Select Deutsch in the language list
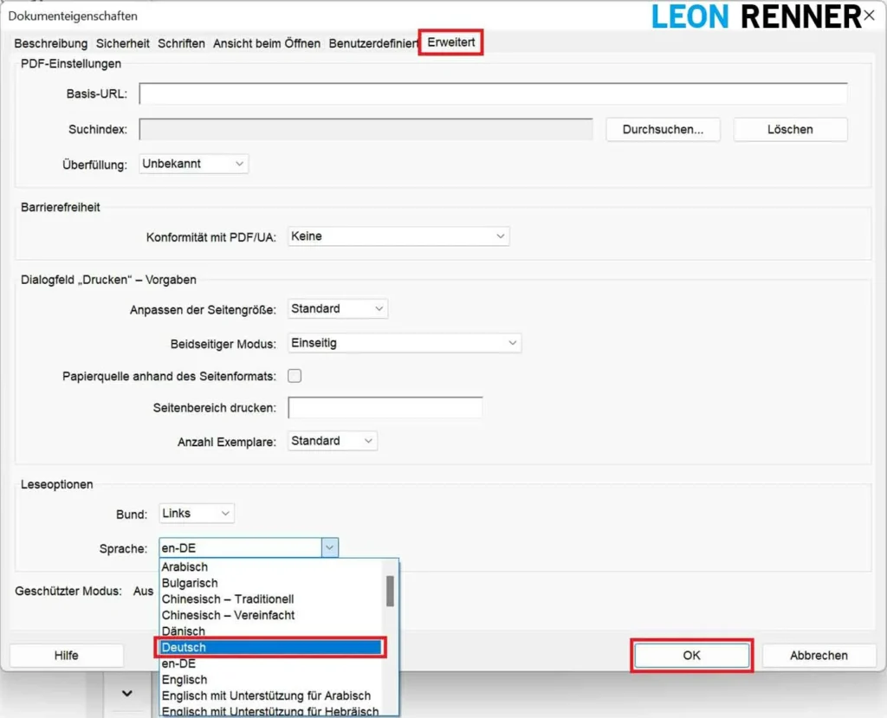Image resolution: width=887 pixels, height=718 pixels. (x=269, y=647)
